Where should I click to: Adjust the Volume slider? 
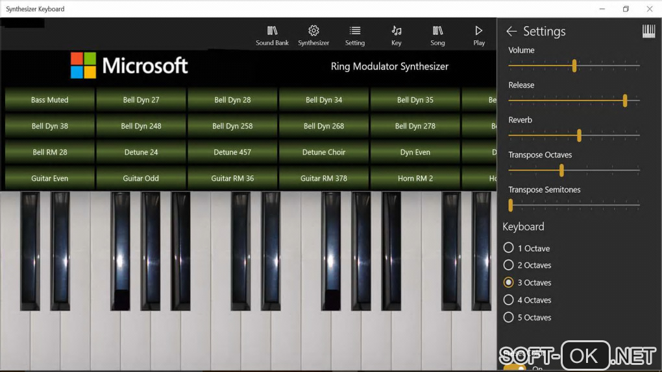[x=574, y=65]
